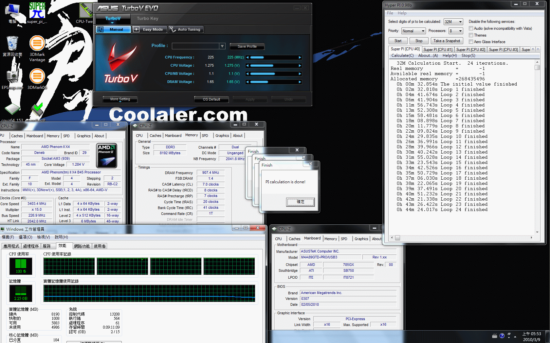Open Calculate(C) menu in Super PI
Screen dimensions: 550x343
click(x=402, y=56)
